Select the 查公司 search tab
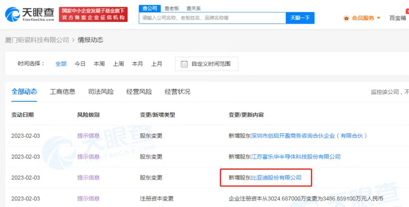The height and width of the screenshot is (207, 409). pos(150,8)
